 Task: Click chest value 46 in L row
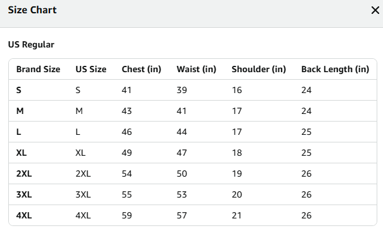pyautogui.click(x=127, y=132)
